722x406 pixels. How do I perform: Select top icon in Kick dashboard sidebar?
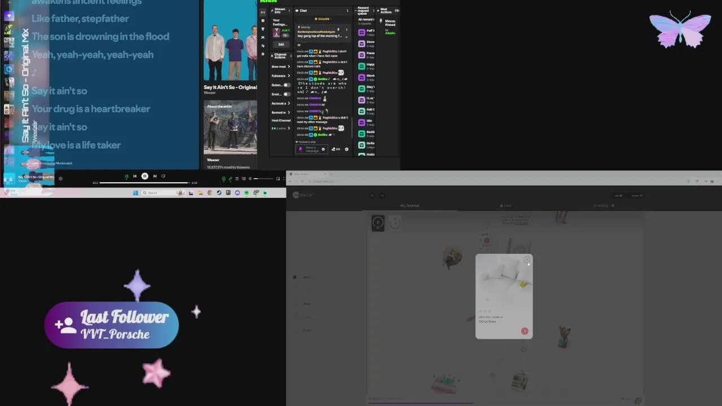tap(263, 12)
